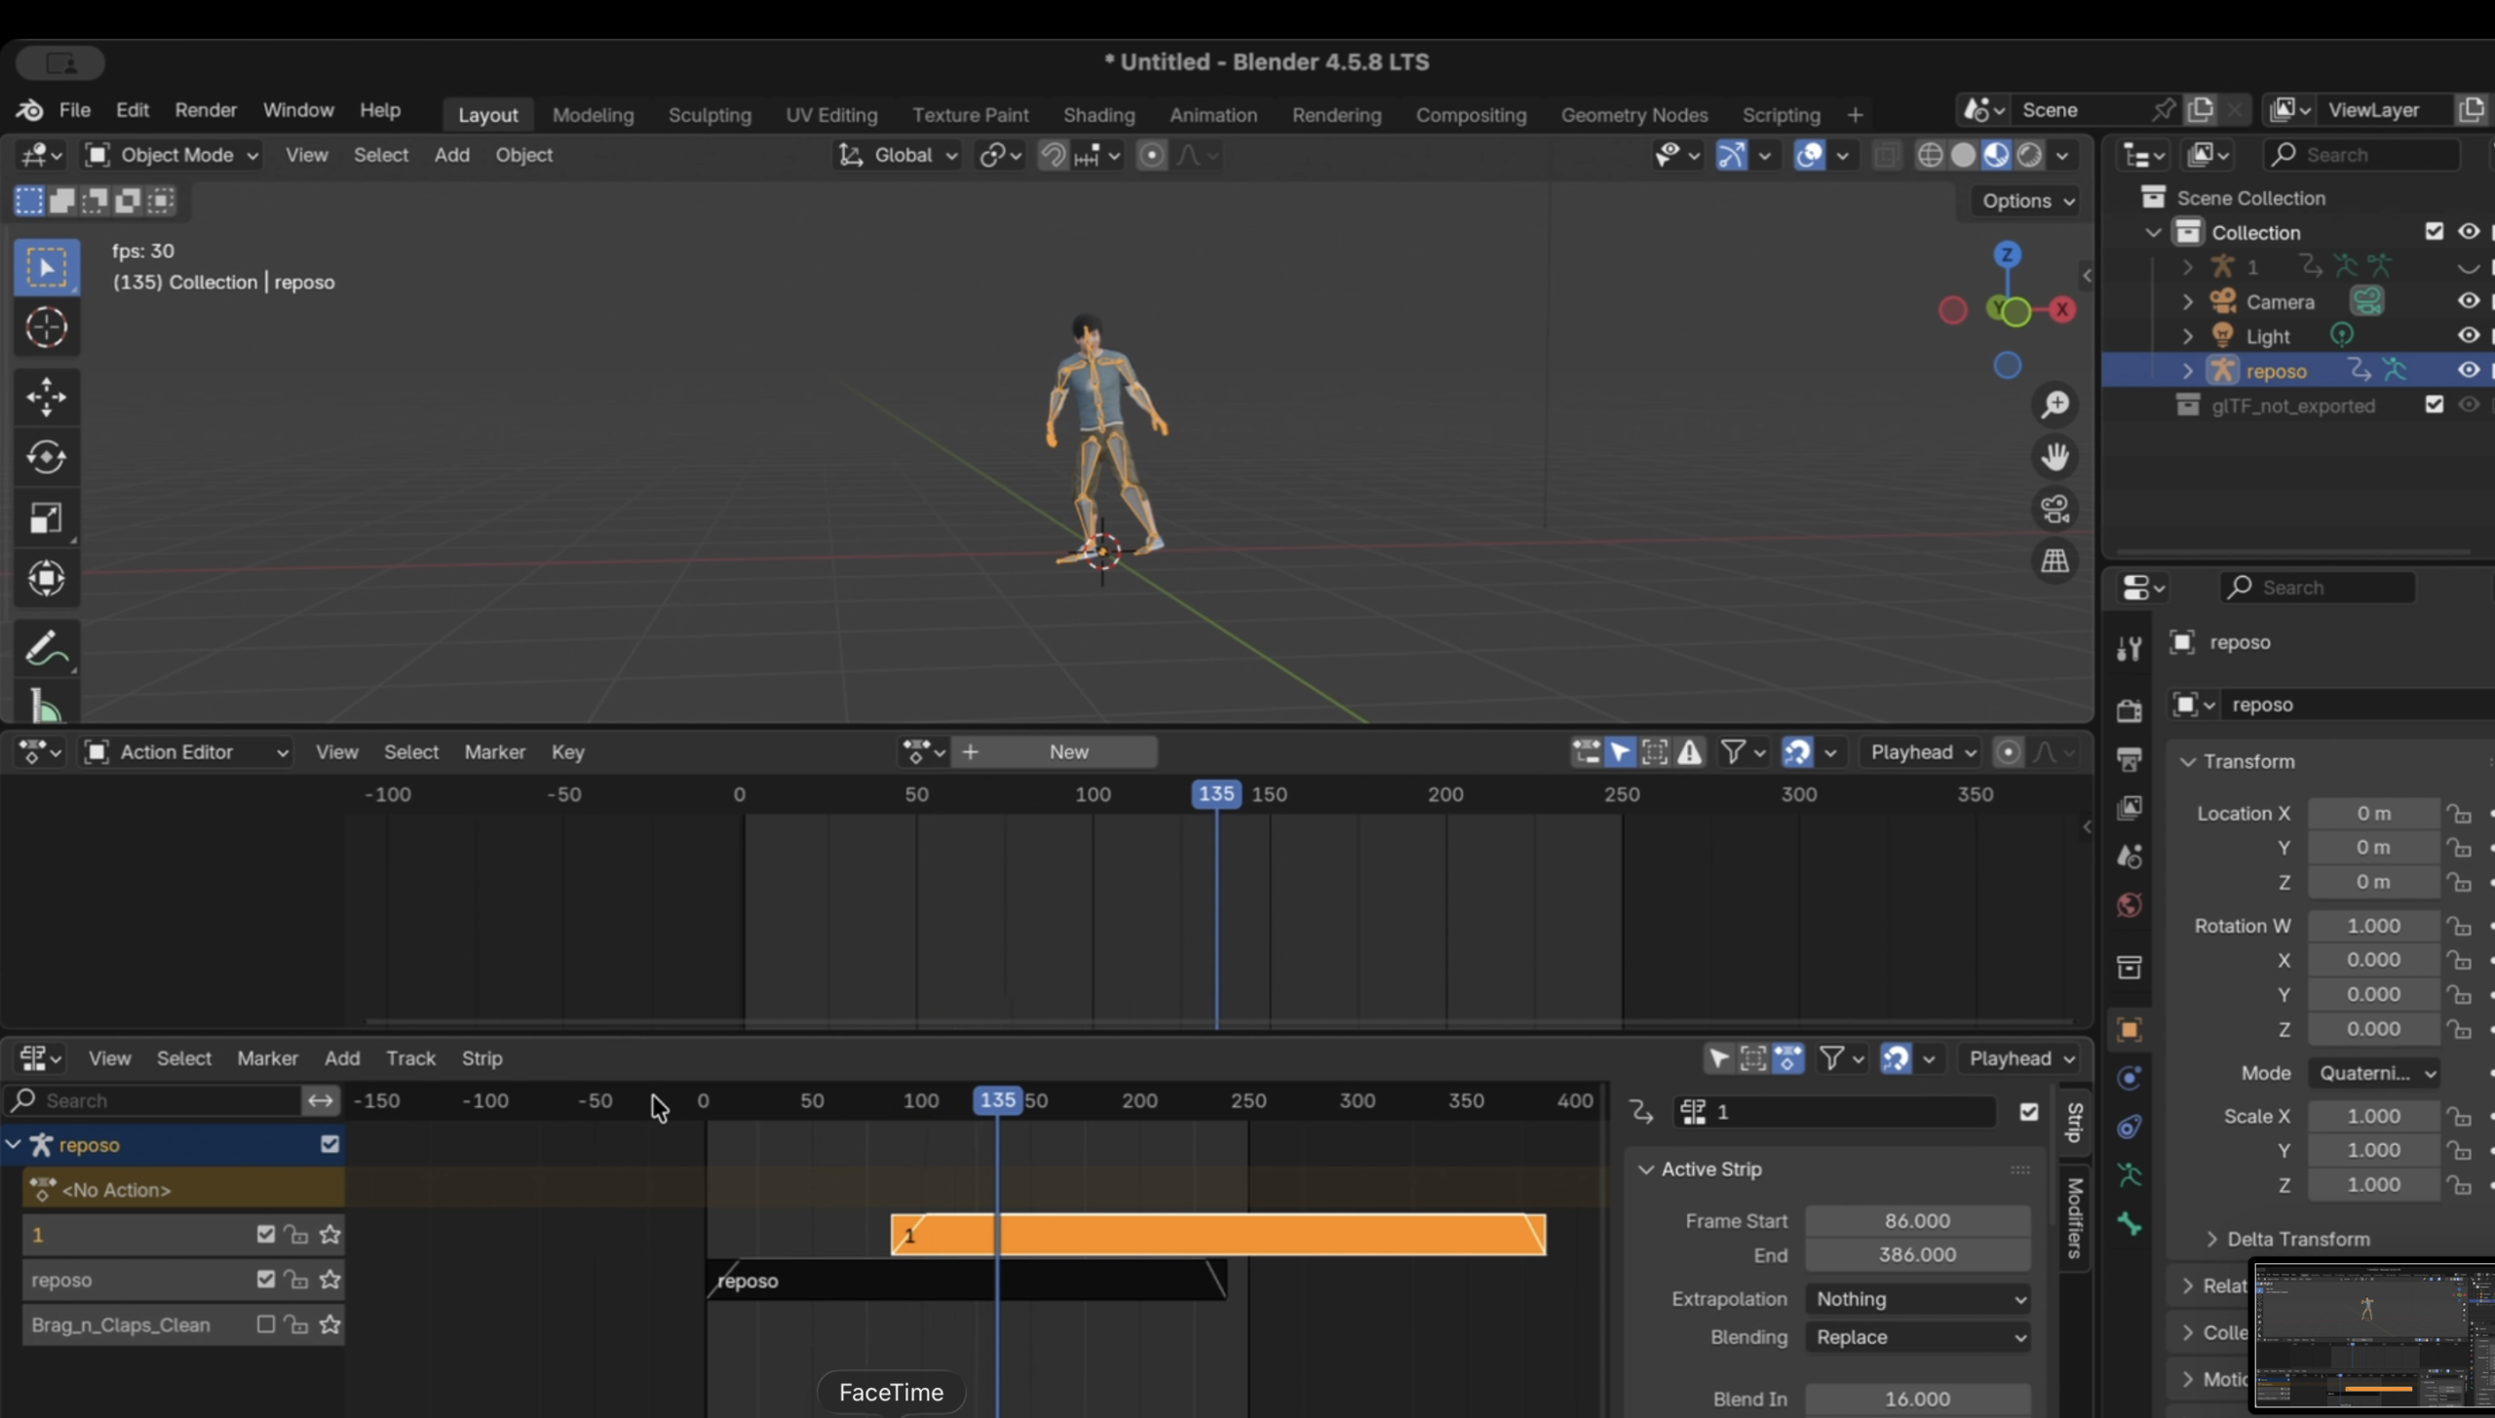Activate the 3D Cursor tool
Image resolution: width=2495 pixels, height=1418 pixels.
[46, 327]
